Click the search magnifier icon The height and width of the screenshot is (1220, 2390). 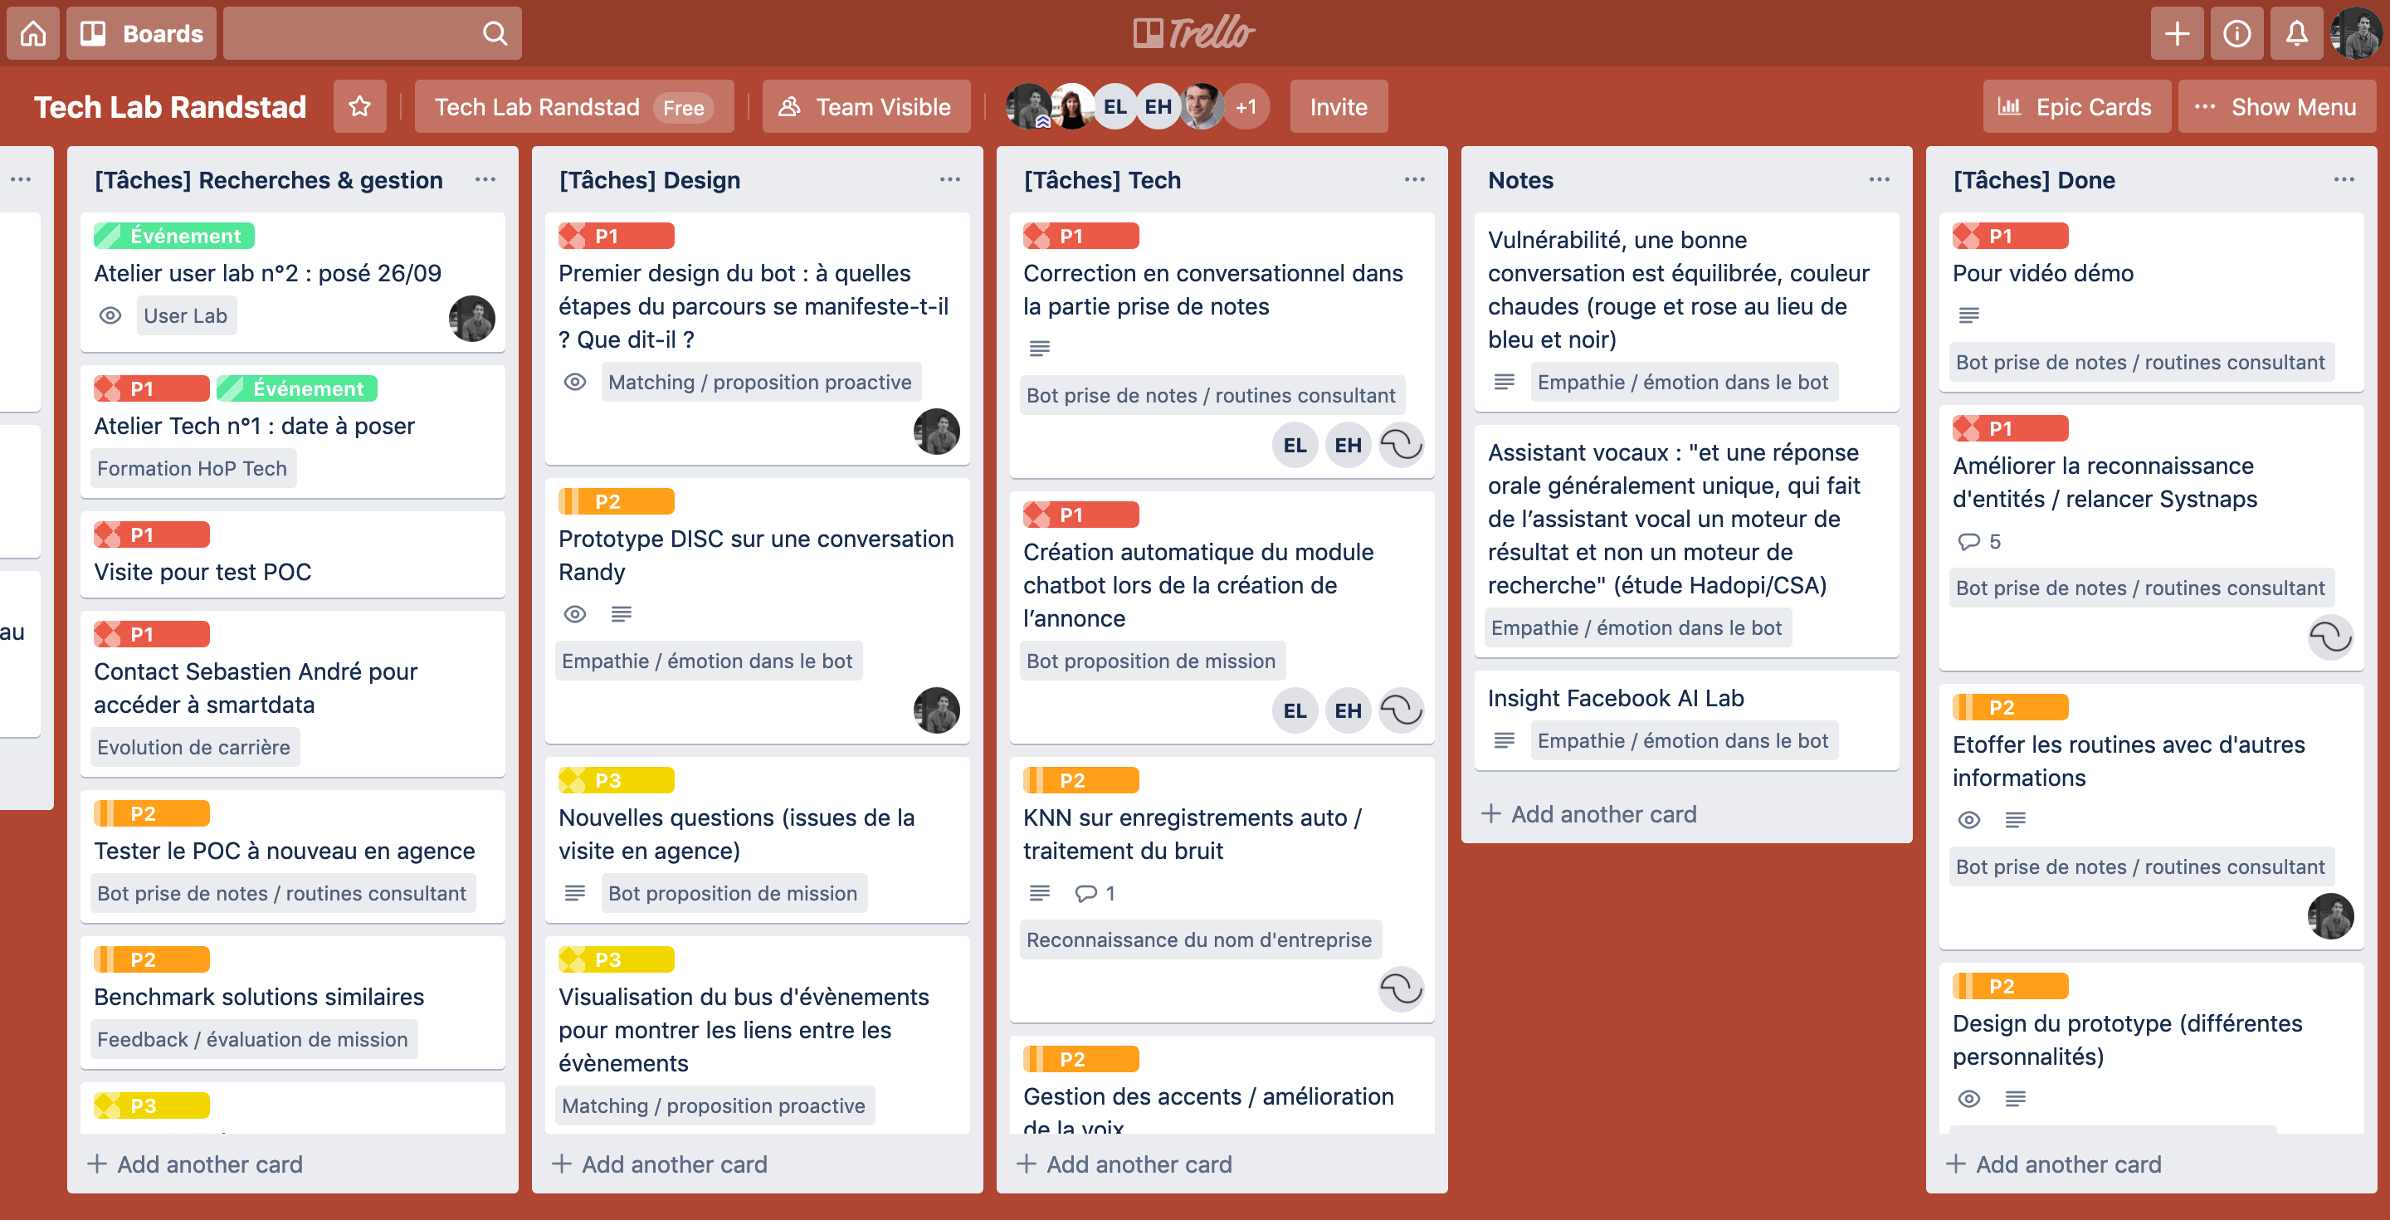(x=495, y=33)
